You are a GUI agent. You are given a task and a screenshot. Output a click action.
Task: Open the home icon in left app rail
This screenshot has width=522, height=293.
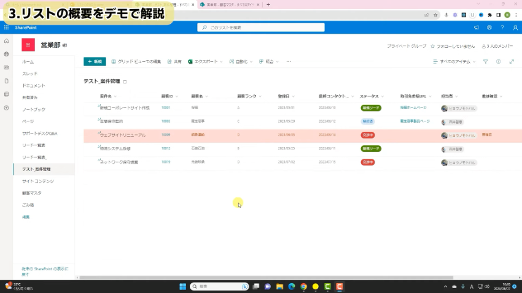pos(6,41)
